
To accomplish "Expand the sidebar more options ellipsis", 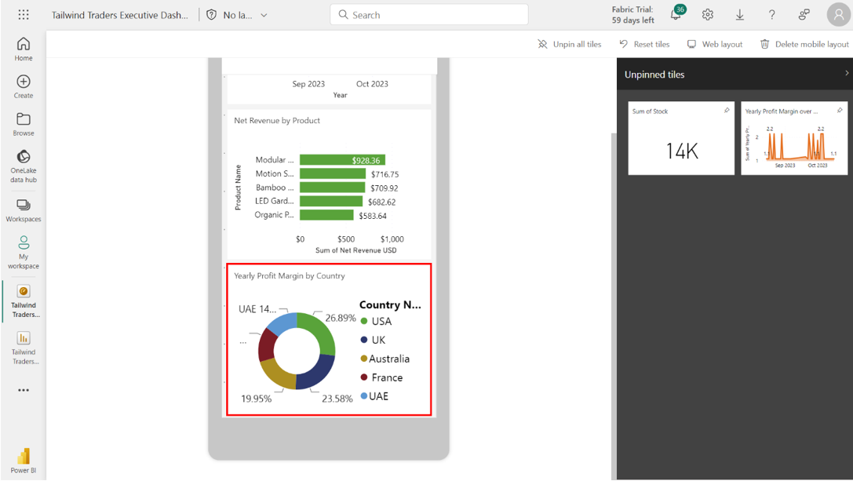I will coord(24,390).
